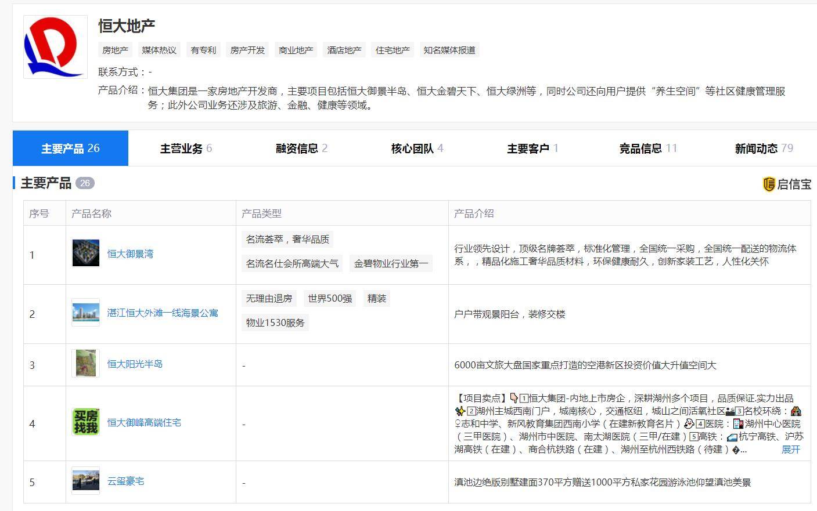Click the 启信宝 shield logo
The height and width of the screenshot is (511, 817).
click(769, 184)
